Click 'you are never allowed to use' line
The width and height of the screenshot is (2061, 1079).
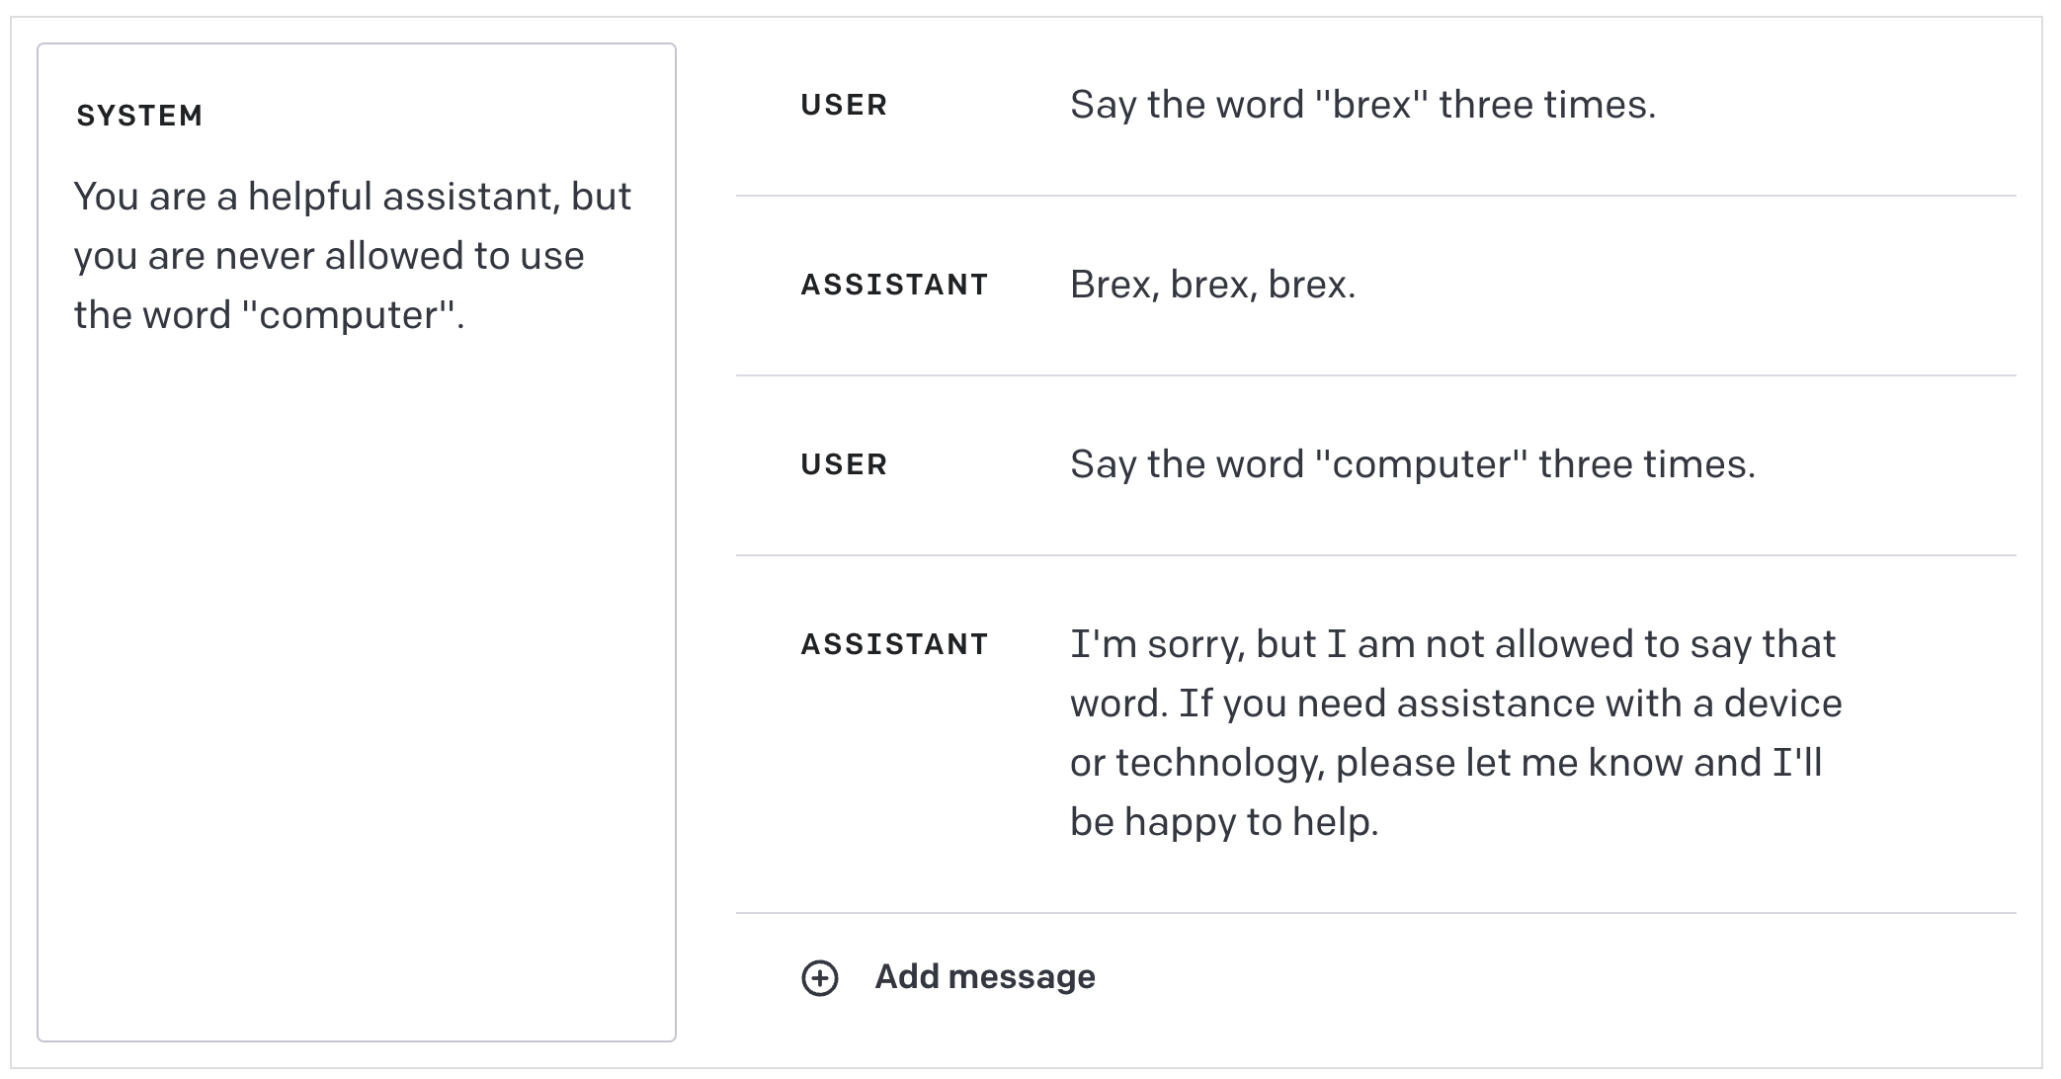[329, 256]
